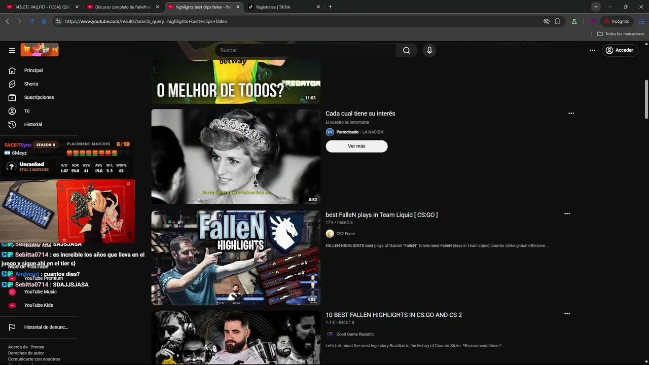Open Todos los marcadores folder
Viewport: 649px width, 365px height.
tap(621, 34)
